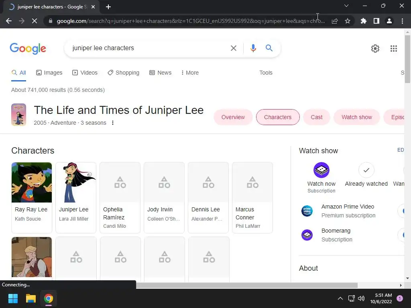Go back to the previous page
This screenshot has height=308, width=411.
tap(9, 21)
